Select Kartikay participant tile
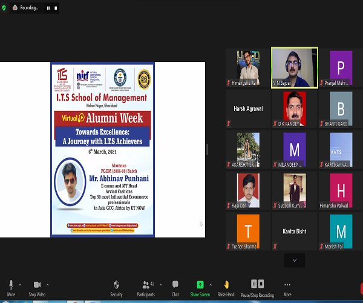This screenshot has height=303, width=363. 341,150
